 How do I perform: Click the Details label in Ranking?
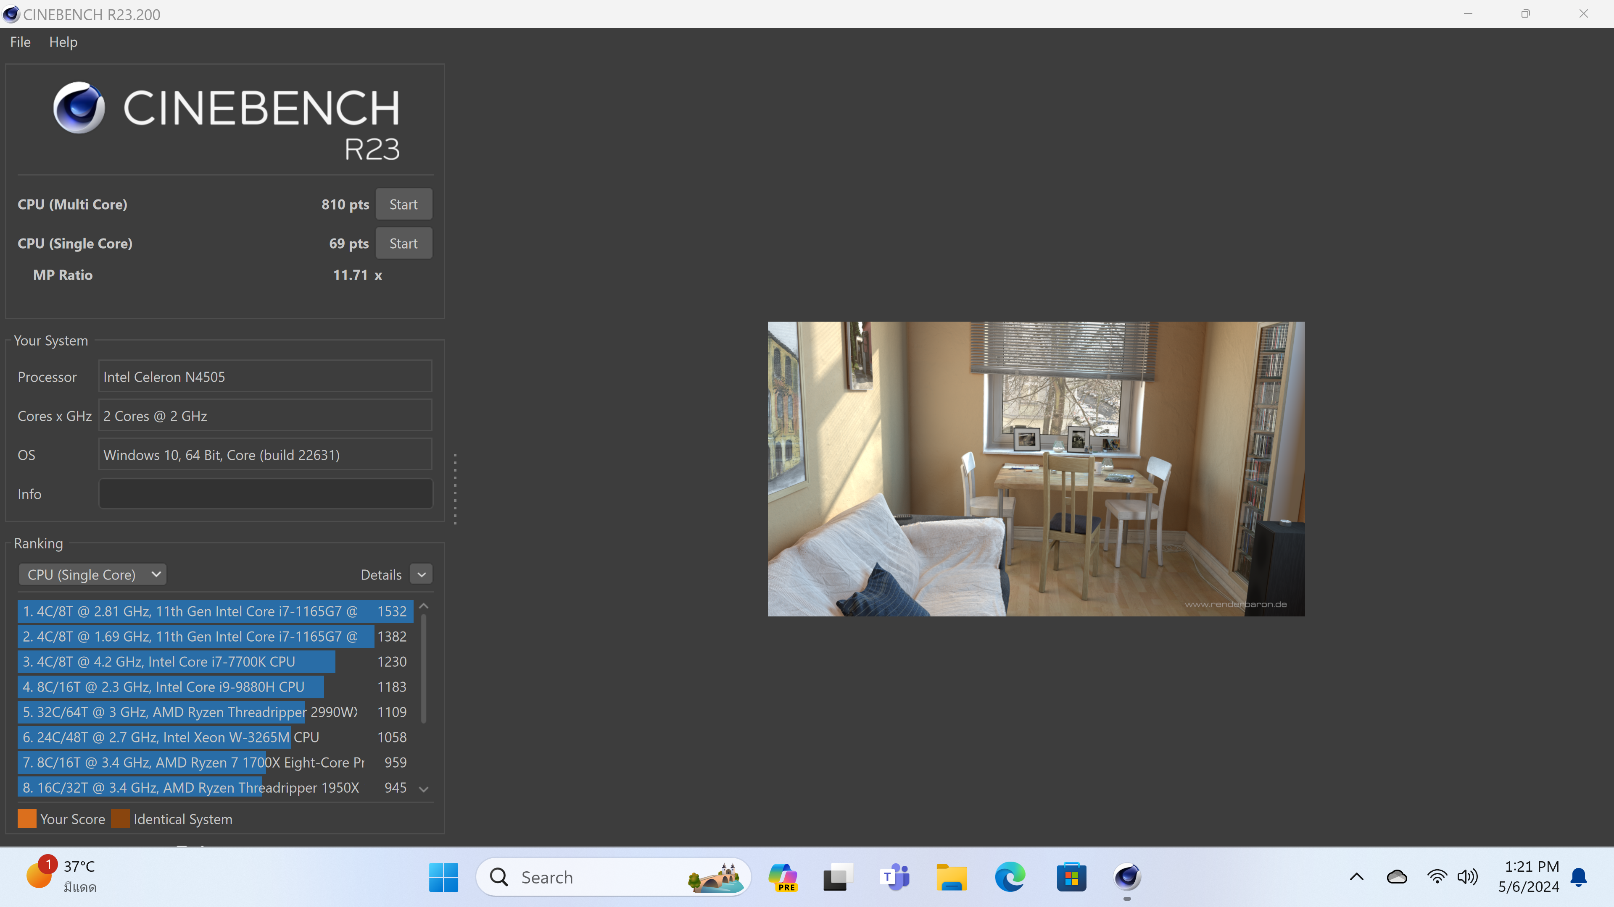point(381,574)
